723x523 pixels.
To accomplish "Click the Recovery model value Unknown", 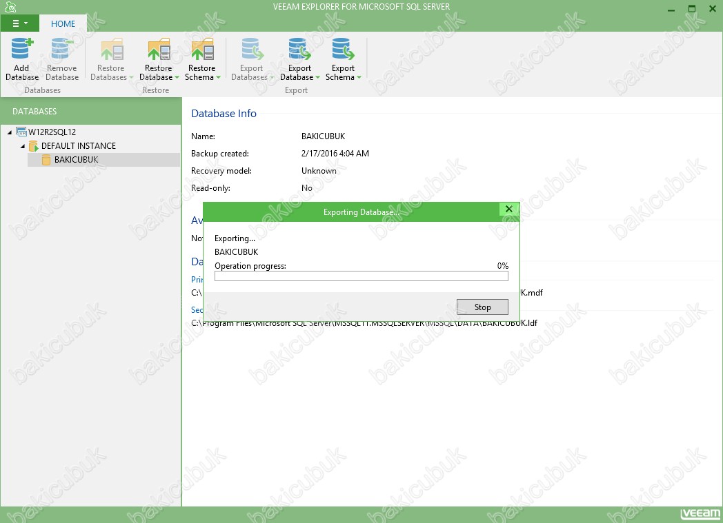I will [x=319, y=171].
